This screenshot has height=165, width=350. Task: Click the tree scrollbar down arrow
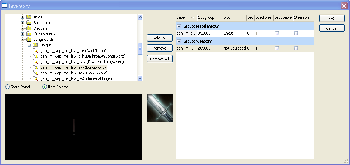pyautogui.click(x=140, y=78)
